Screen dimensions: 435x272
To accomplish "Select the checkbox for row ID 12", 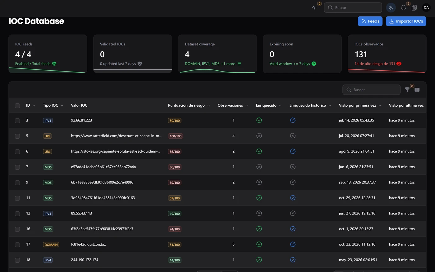I will click(x=17, y=214).
